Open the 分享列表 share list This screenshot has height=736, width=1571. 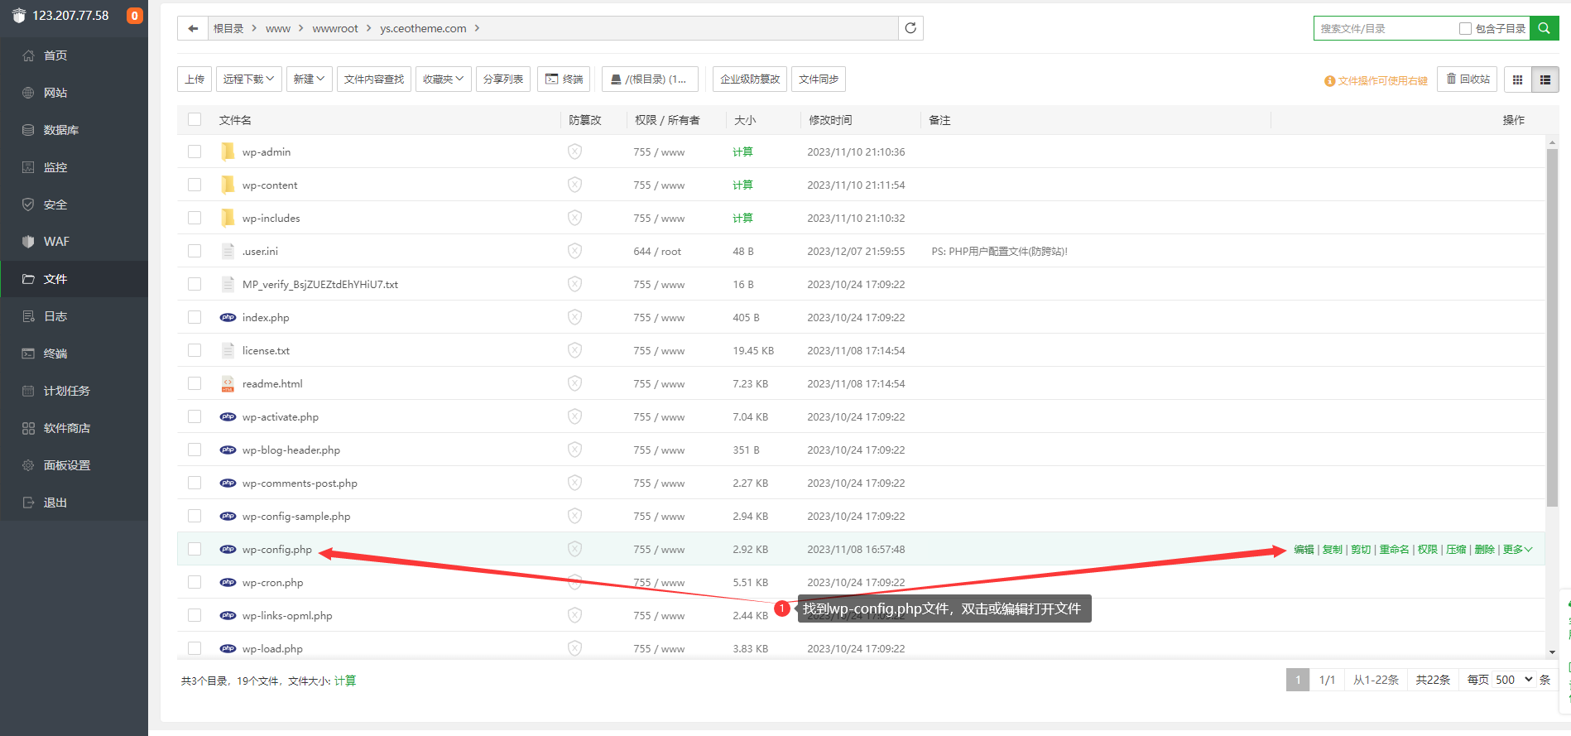click(503, 79)
